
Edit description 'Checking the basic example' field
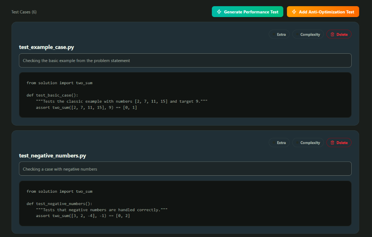pyautogui.click(x=185, y=61)
